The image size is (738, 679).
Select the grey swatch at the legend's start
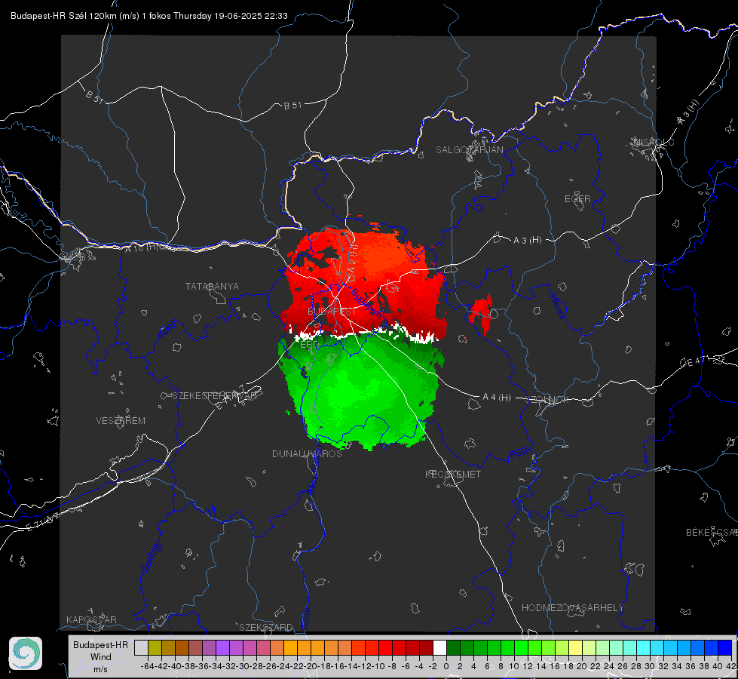click(141, 647)
